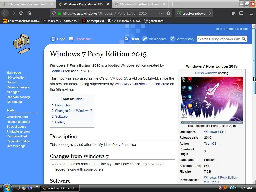Open the site information icon in address bar

point(54,13)
